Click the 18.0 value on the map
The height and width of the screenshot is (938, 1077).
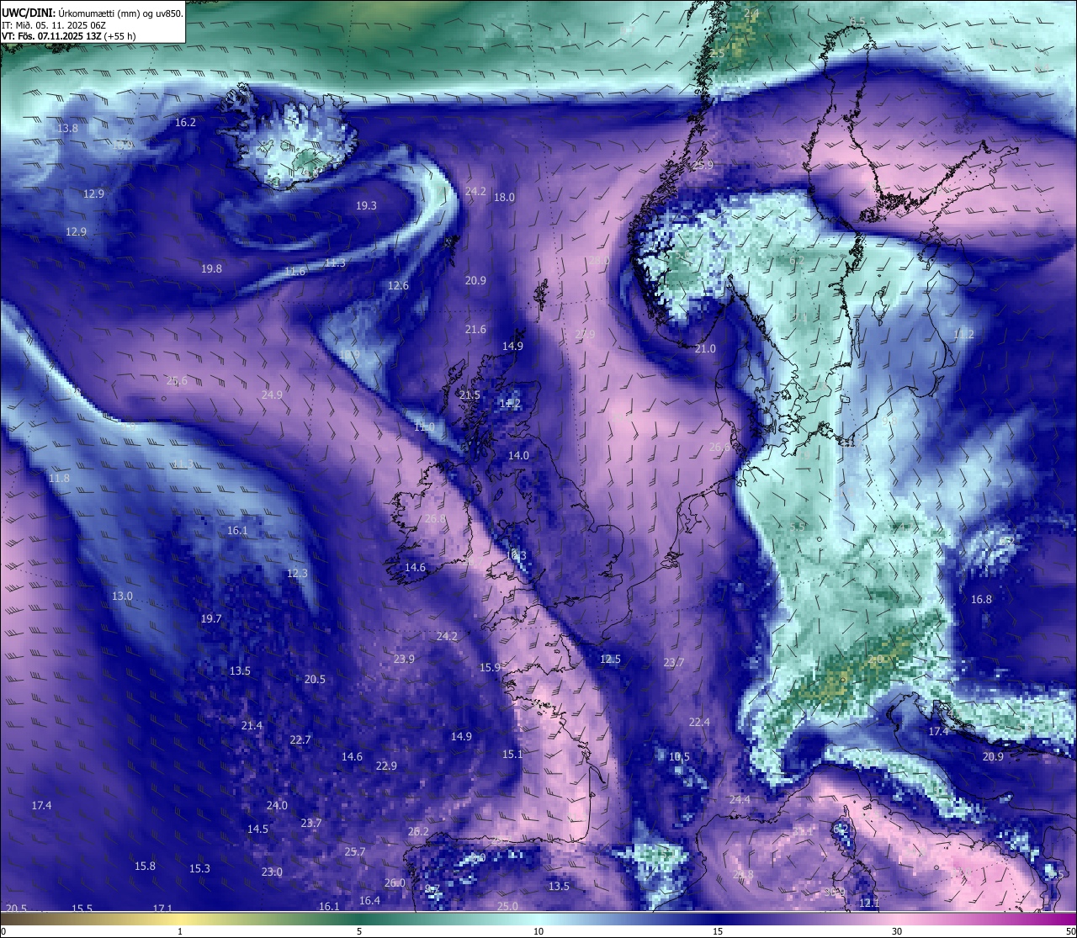pyautogui.click(x=504, y=197)
